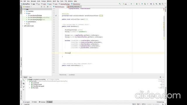Open Project panel settings gear
This screenshot has width=187, height=105.
48,7
